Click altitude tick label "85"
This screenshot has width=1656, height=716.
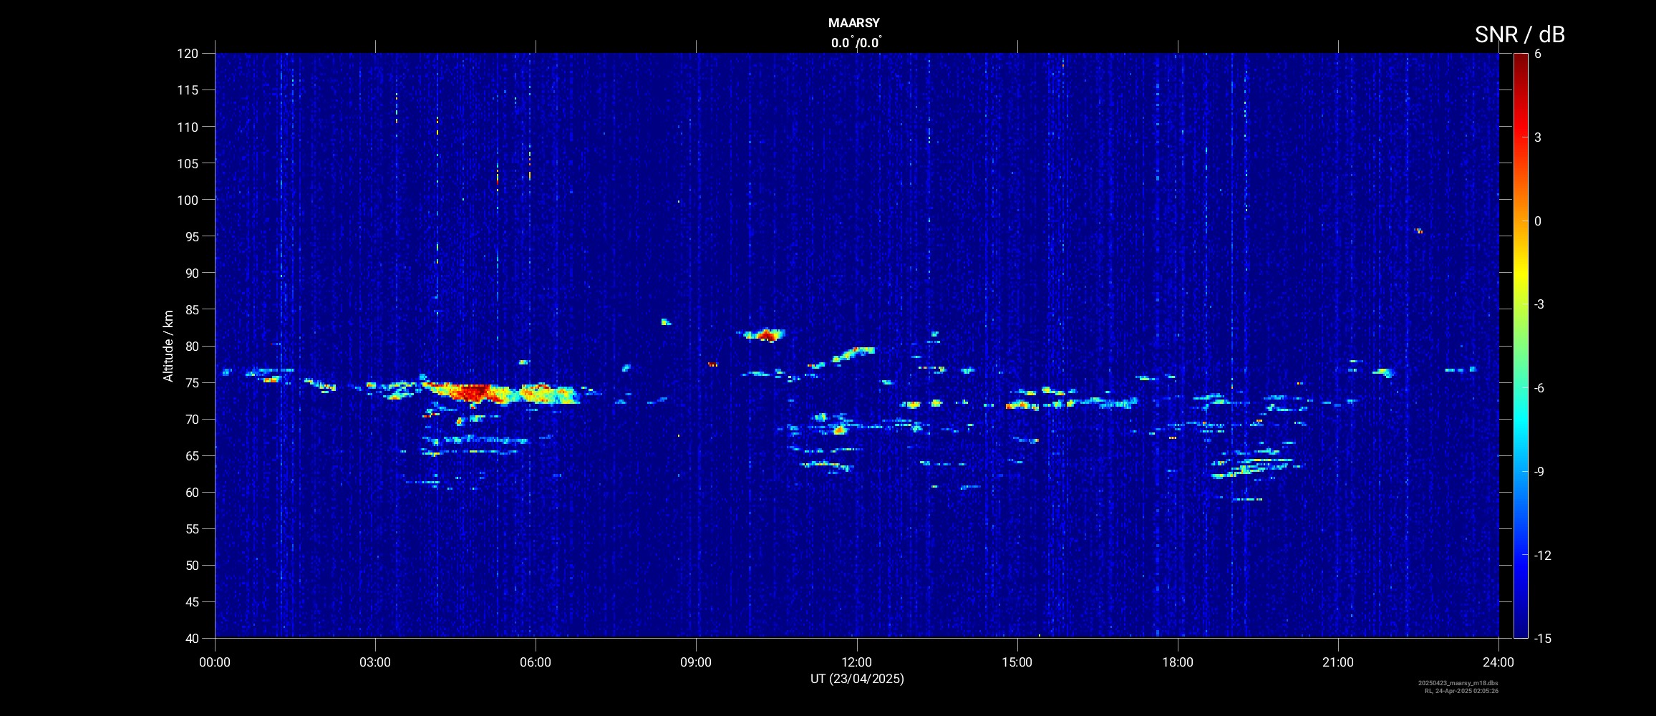191,309
